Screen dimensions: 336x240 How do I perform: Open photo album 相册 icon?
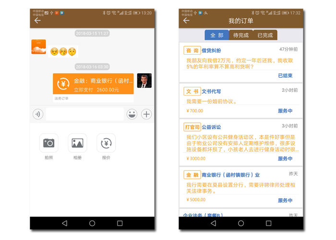77,143
